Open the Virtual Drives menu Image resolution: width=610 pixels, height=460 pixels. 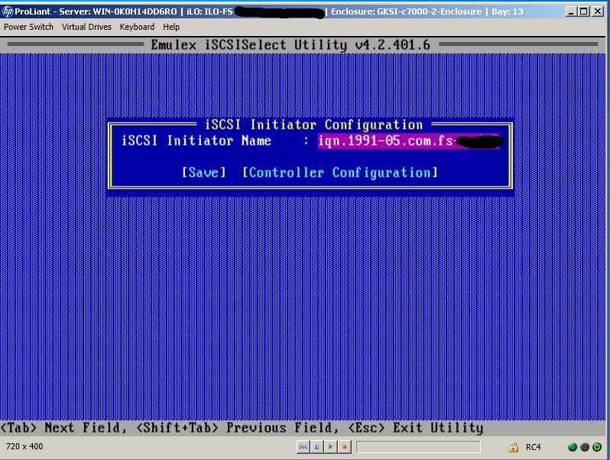click(86, 27)
